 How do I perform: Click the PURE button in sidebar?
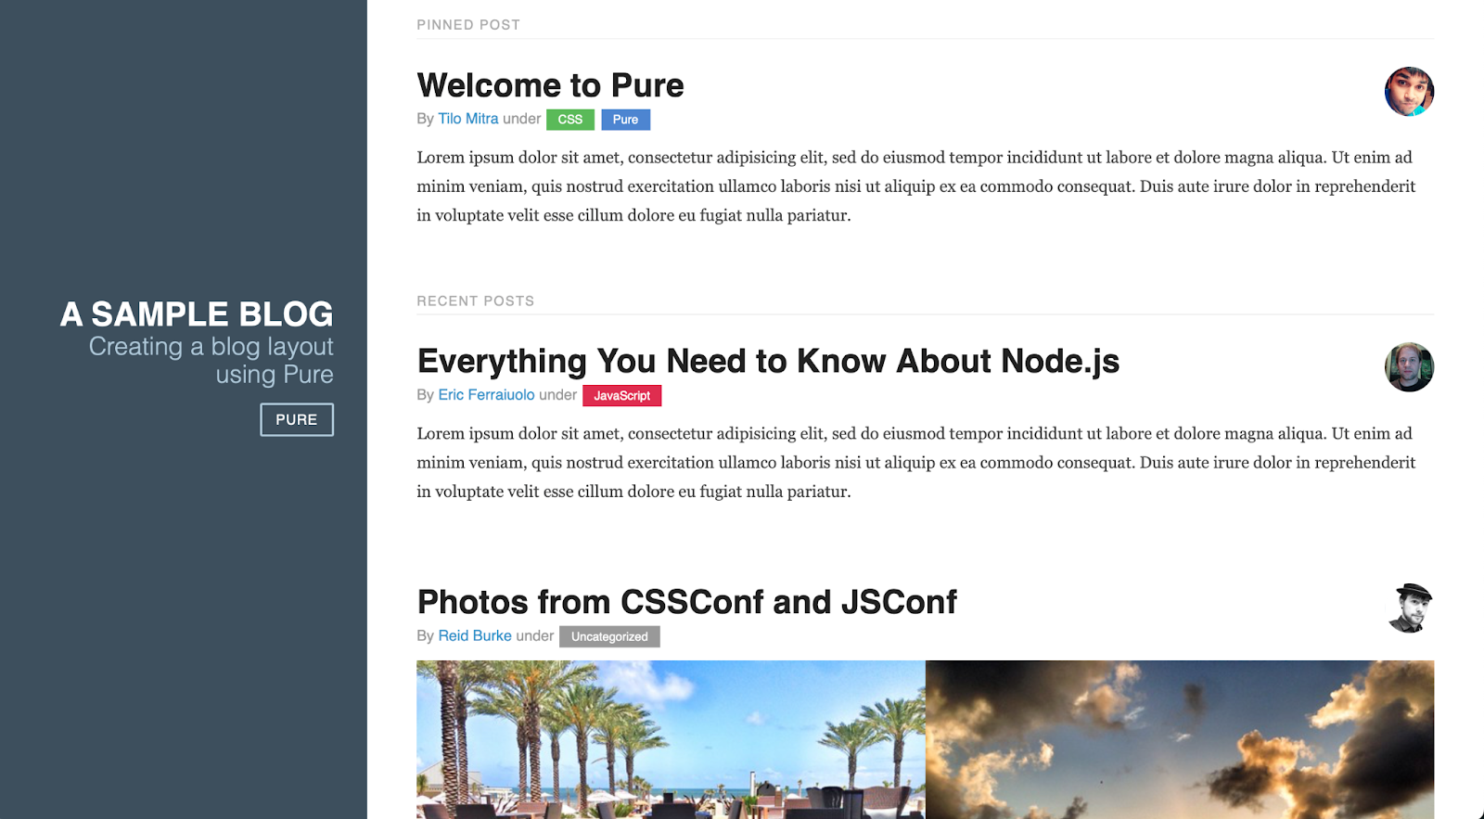tap(297, 419)
